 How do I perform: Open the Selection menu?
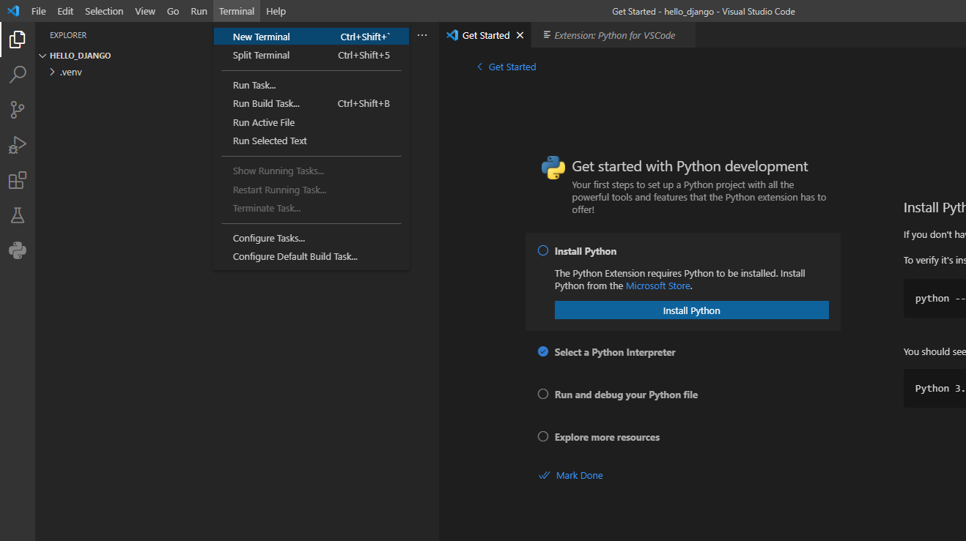point(104,11)
